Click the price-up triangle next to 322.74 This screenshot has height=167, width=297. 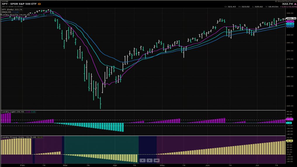(295, 4)
